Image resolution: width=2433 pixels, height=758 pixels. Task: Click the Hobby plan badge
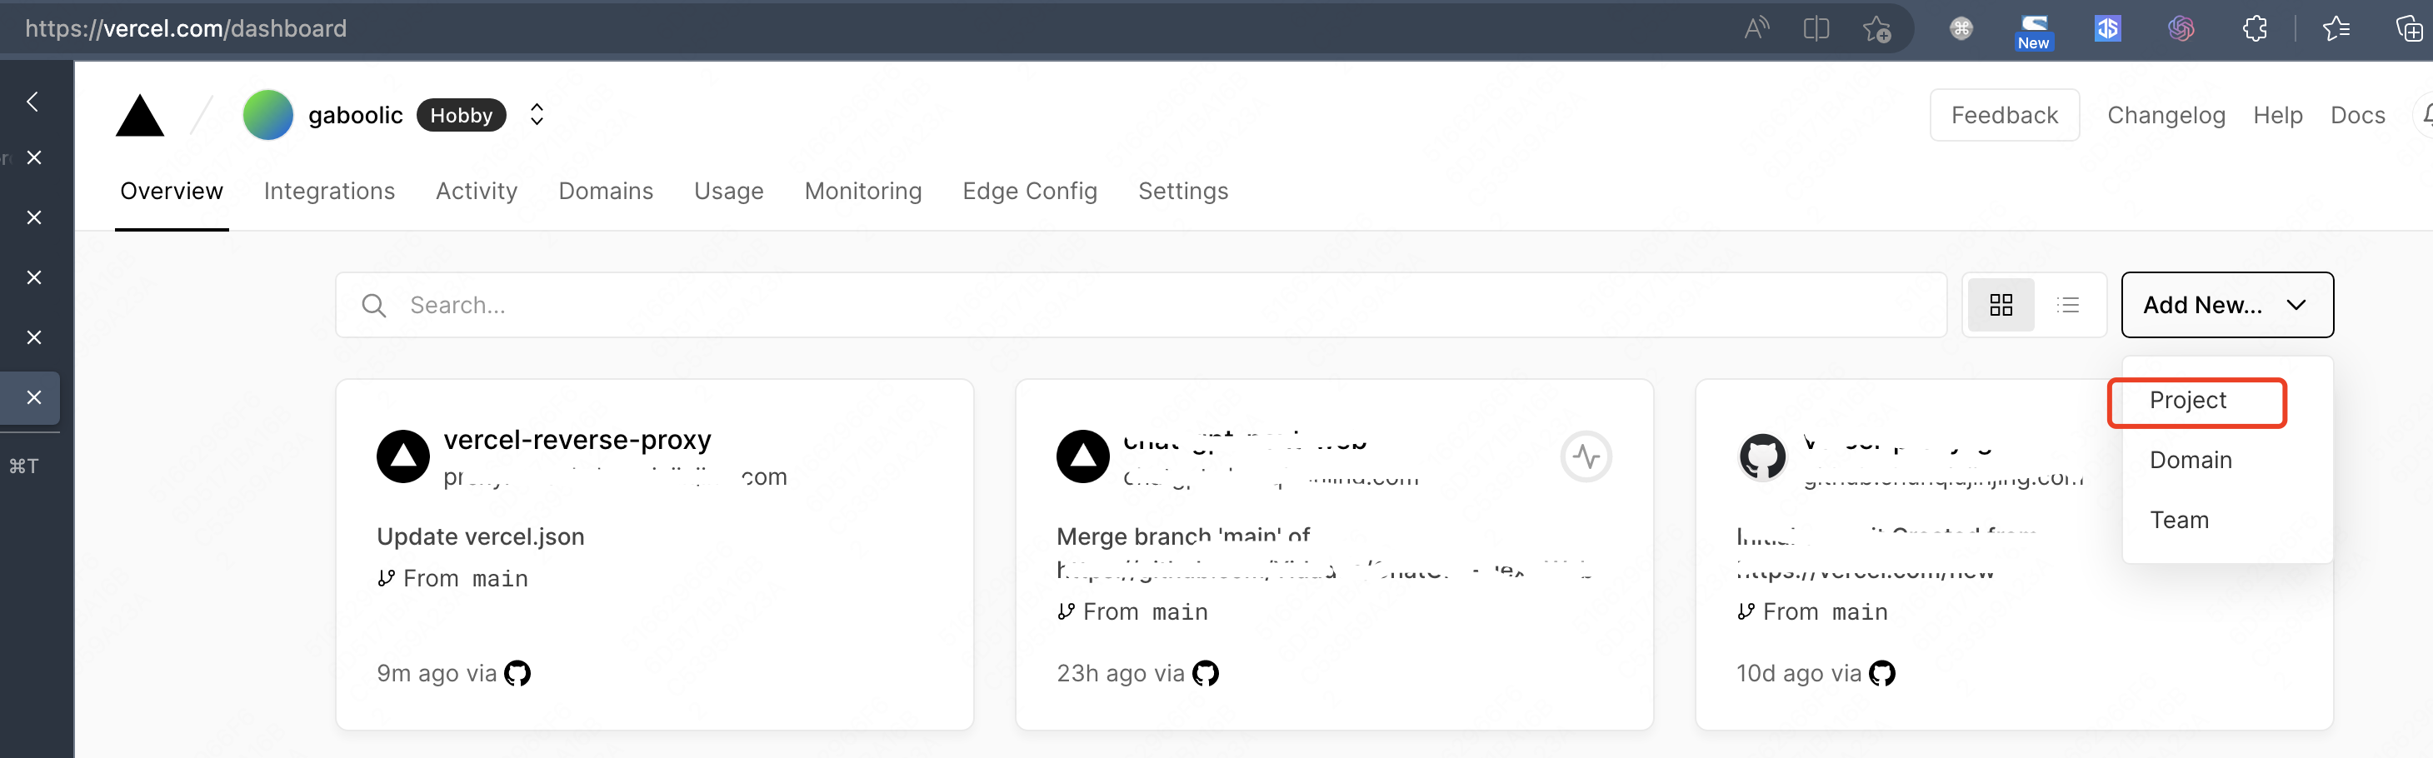(x=461, y=115)
